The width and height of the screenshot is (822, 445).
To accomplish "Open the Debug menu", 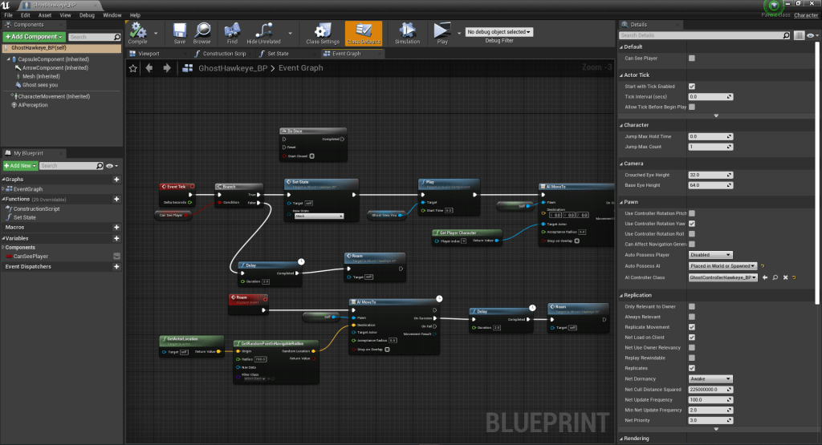I will point(87,15).
